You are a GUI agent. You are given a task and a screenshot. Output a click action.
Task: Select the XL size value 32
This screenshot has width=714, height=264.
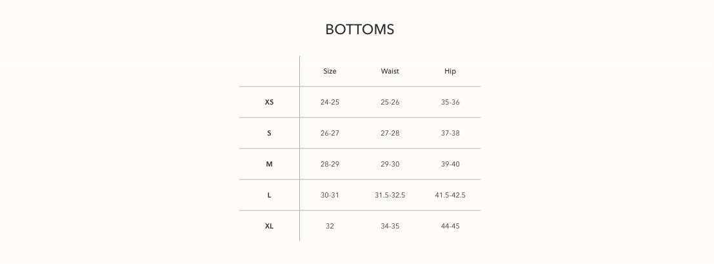(x=330, y=226)
